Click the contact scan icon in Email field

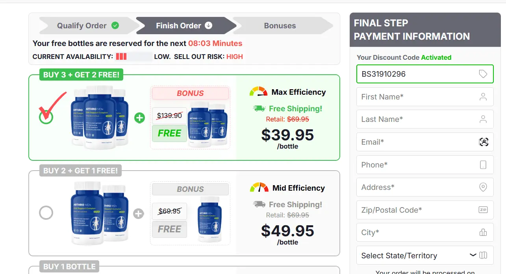[x=483, y=142]
